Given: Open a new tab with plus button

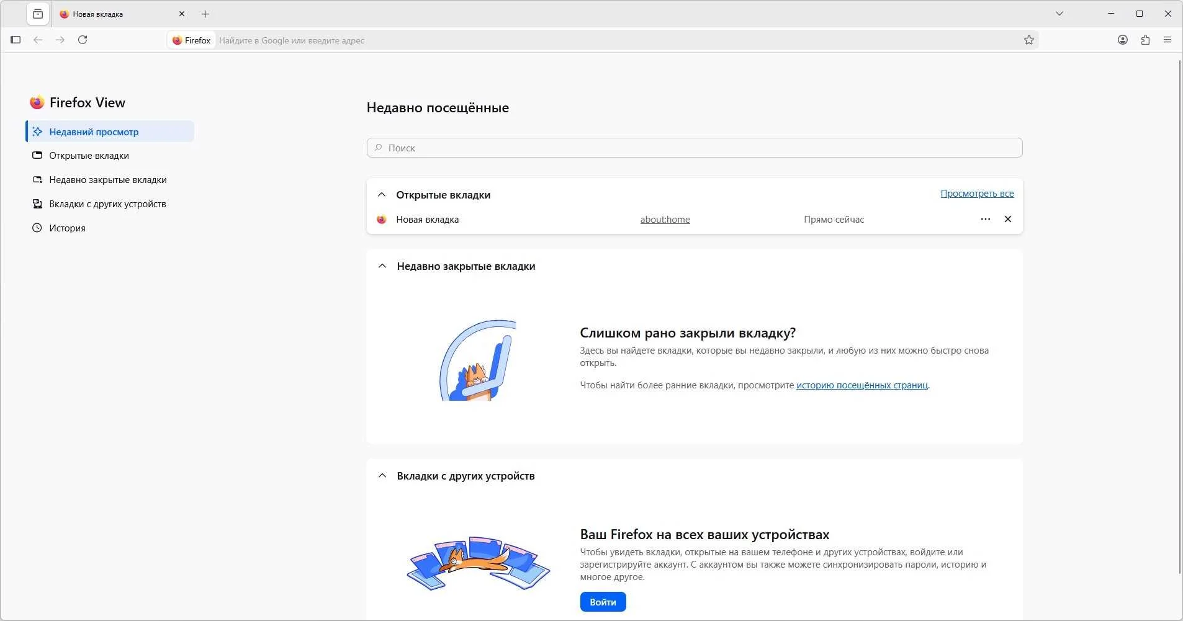Looking at the screenshot, I should [205, 14].
